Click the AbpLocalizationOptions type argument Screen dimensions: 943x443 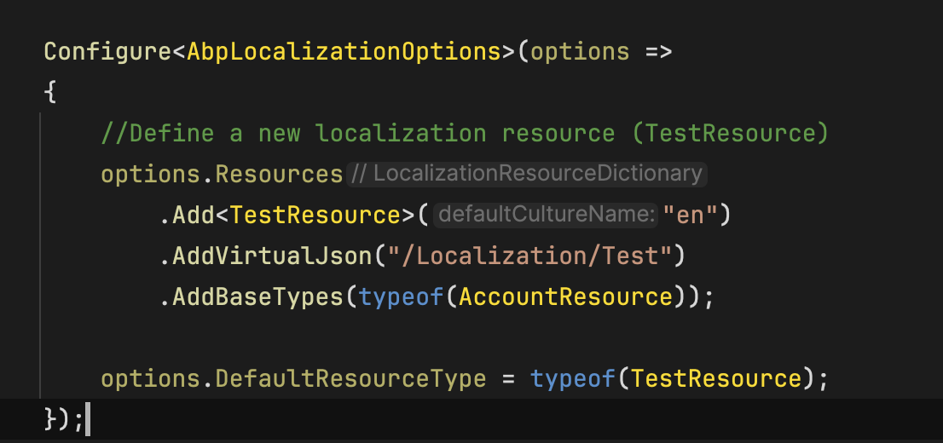point(344,51)
